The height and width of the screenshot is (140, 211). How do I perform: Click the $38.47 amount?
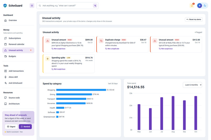143,40
